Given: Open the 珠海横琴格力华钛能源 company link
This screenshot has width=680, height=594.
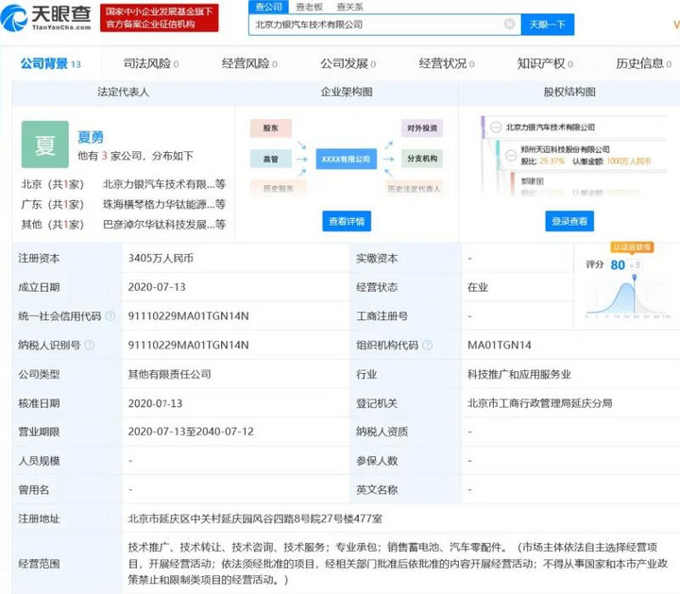Looking at the screenshot, I should tap(164, 204).
